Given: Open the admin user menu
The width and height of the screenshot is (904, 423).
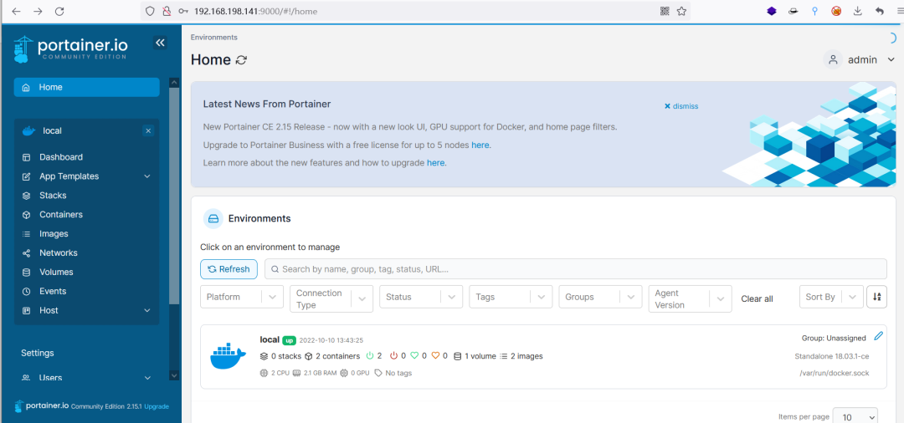Looking at the screenshot, I should point(860,60).
